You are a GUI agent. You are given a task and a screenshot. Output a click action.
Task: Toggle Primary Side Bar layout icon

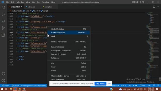133,2
